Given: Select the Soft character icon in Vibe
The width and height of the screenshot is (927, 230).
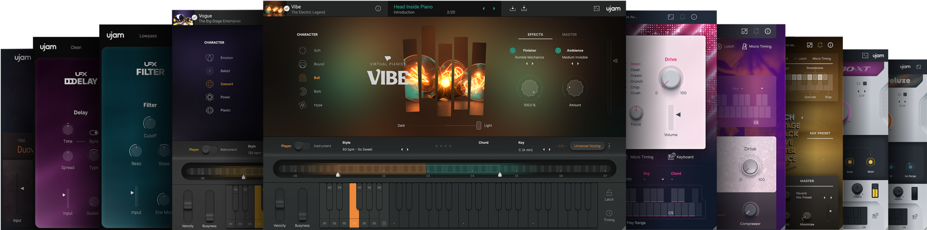Looking at the screenshot, I should pyautogui.click(x=302, y=51).
